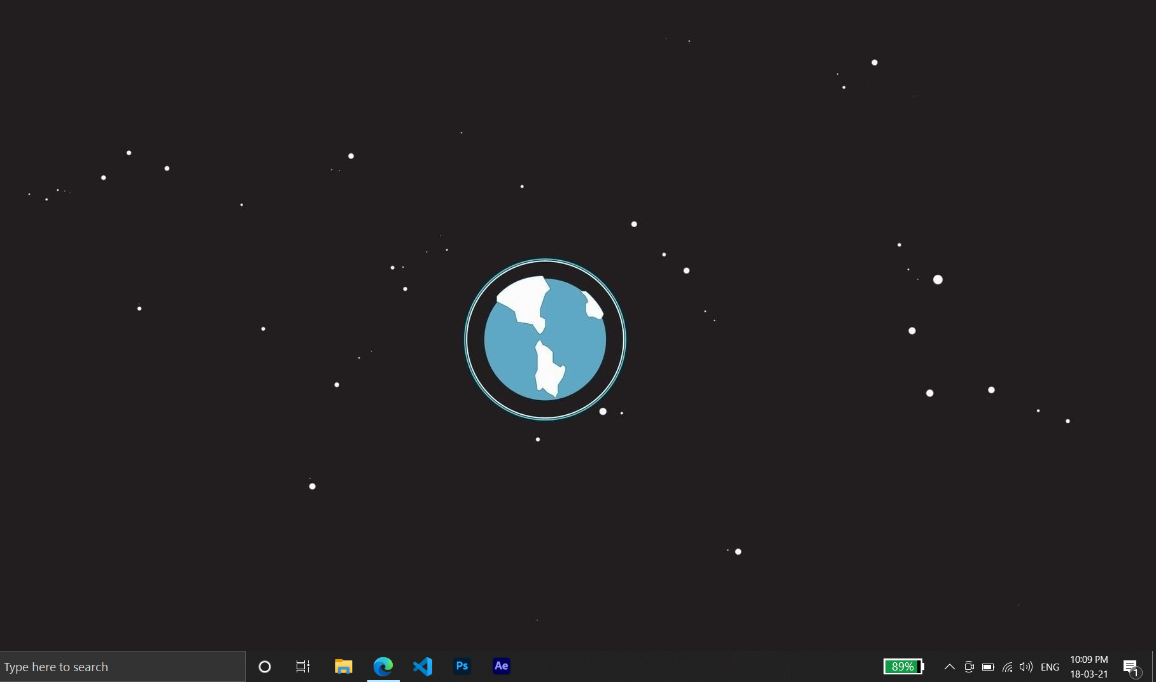Launch Adobe After Effects from the taskbar
This screenshot has width=1156, height=682.
(x=502, y=666)
